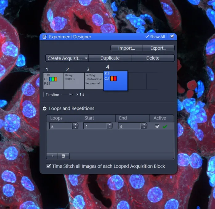Image resolution: width=215 pixels, height=209 pixels.
Task: Click the End value input field
Action: [x=129, y=126]
